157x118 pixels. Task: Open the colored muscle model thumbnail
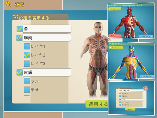click(x=131, y=61)
